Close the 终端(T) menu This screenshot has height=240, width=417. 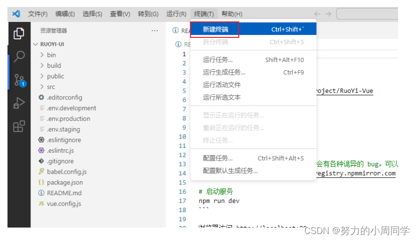(x=204, y=14)
